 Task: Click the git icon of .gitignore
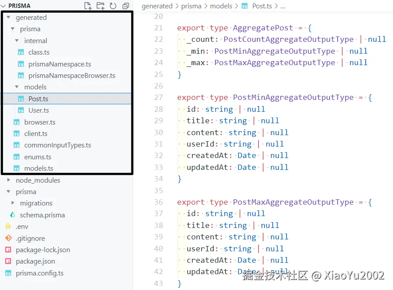point(8,238)
